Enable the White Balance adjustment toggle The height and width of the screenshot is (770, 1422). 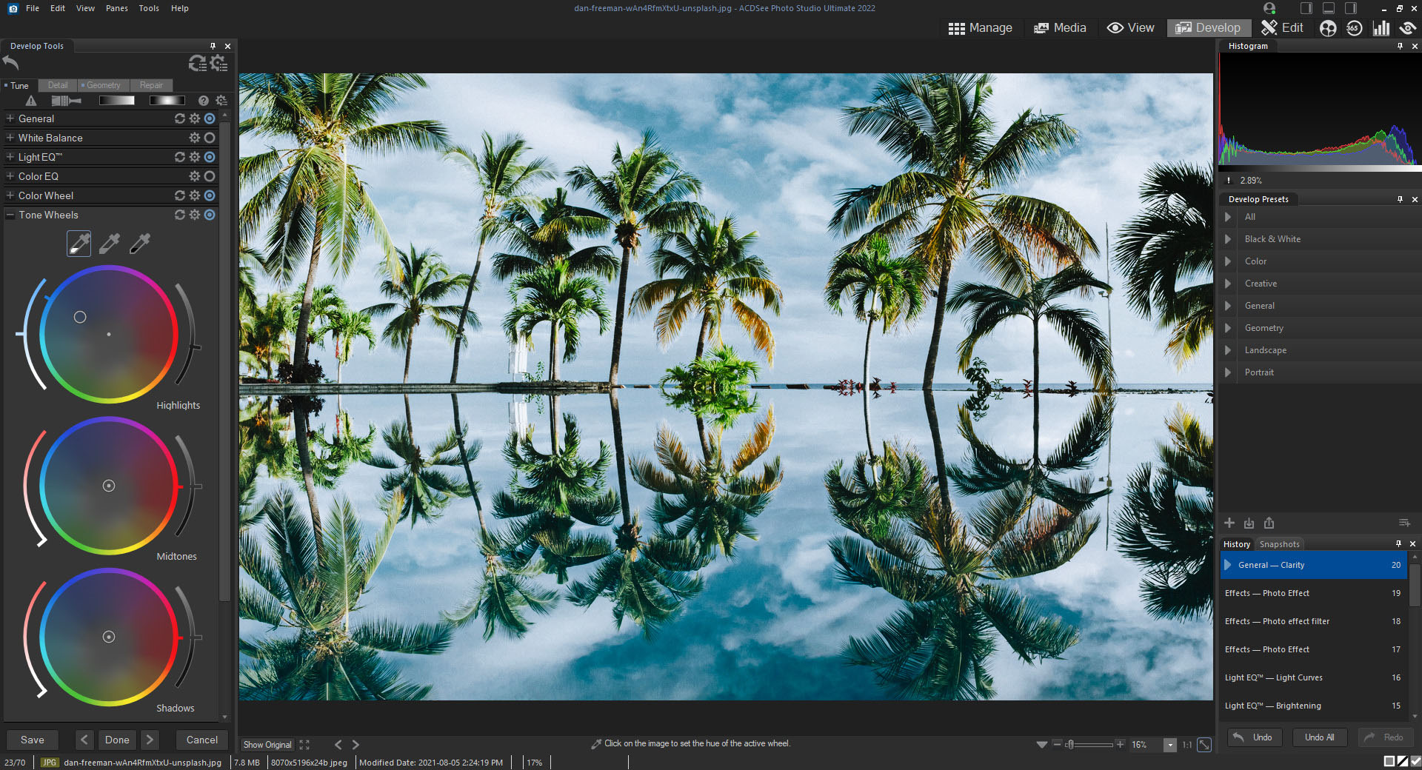[210, 138]
